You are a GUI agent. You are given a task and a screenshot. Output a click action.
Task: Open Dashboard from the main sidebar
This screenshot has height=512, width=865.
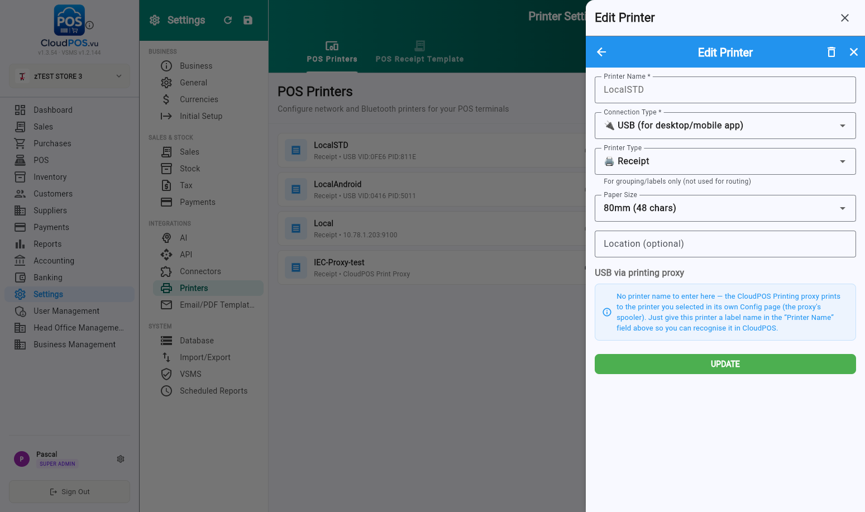pos(69,110)
